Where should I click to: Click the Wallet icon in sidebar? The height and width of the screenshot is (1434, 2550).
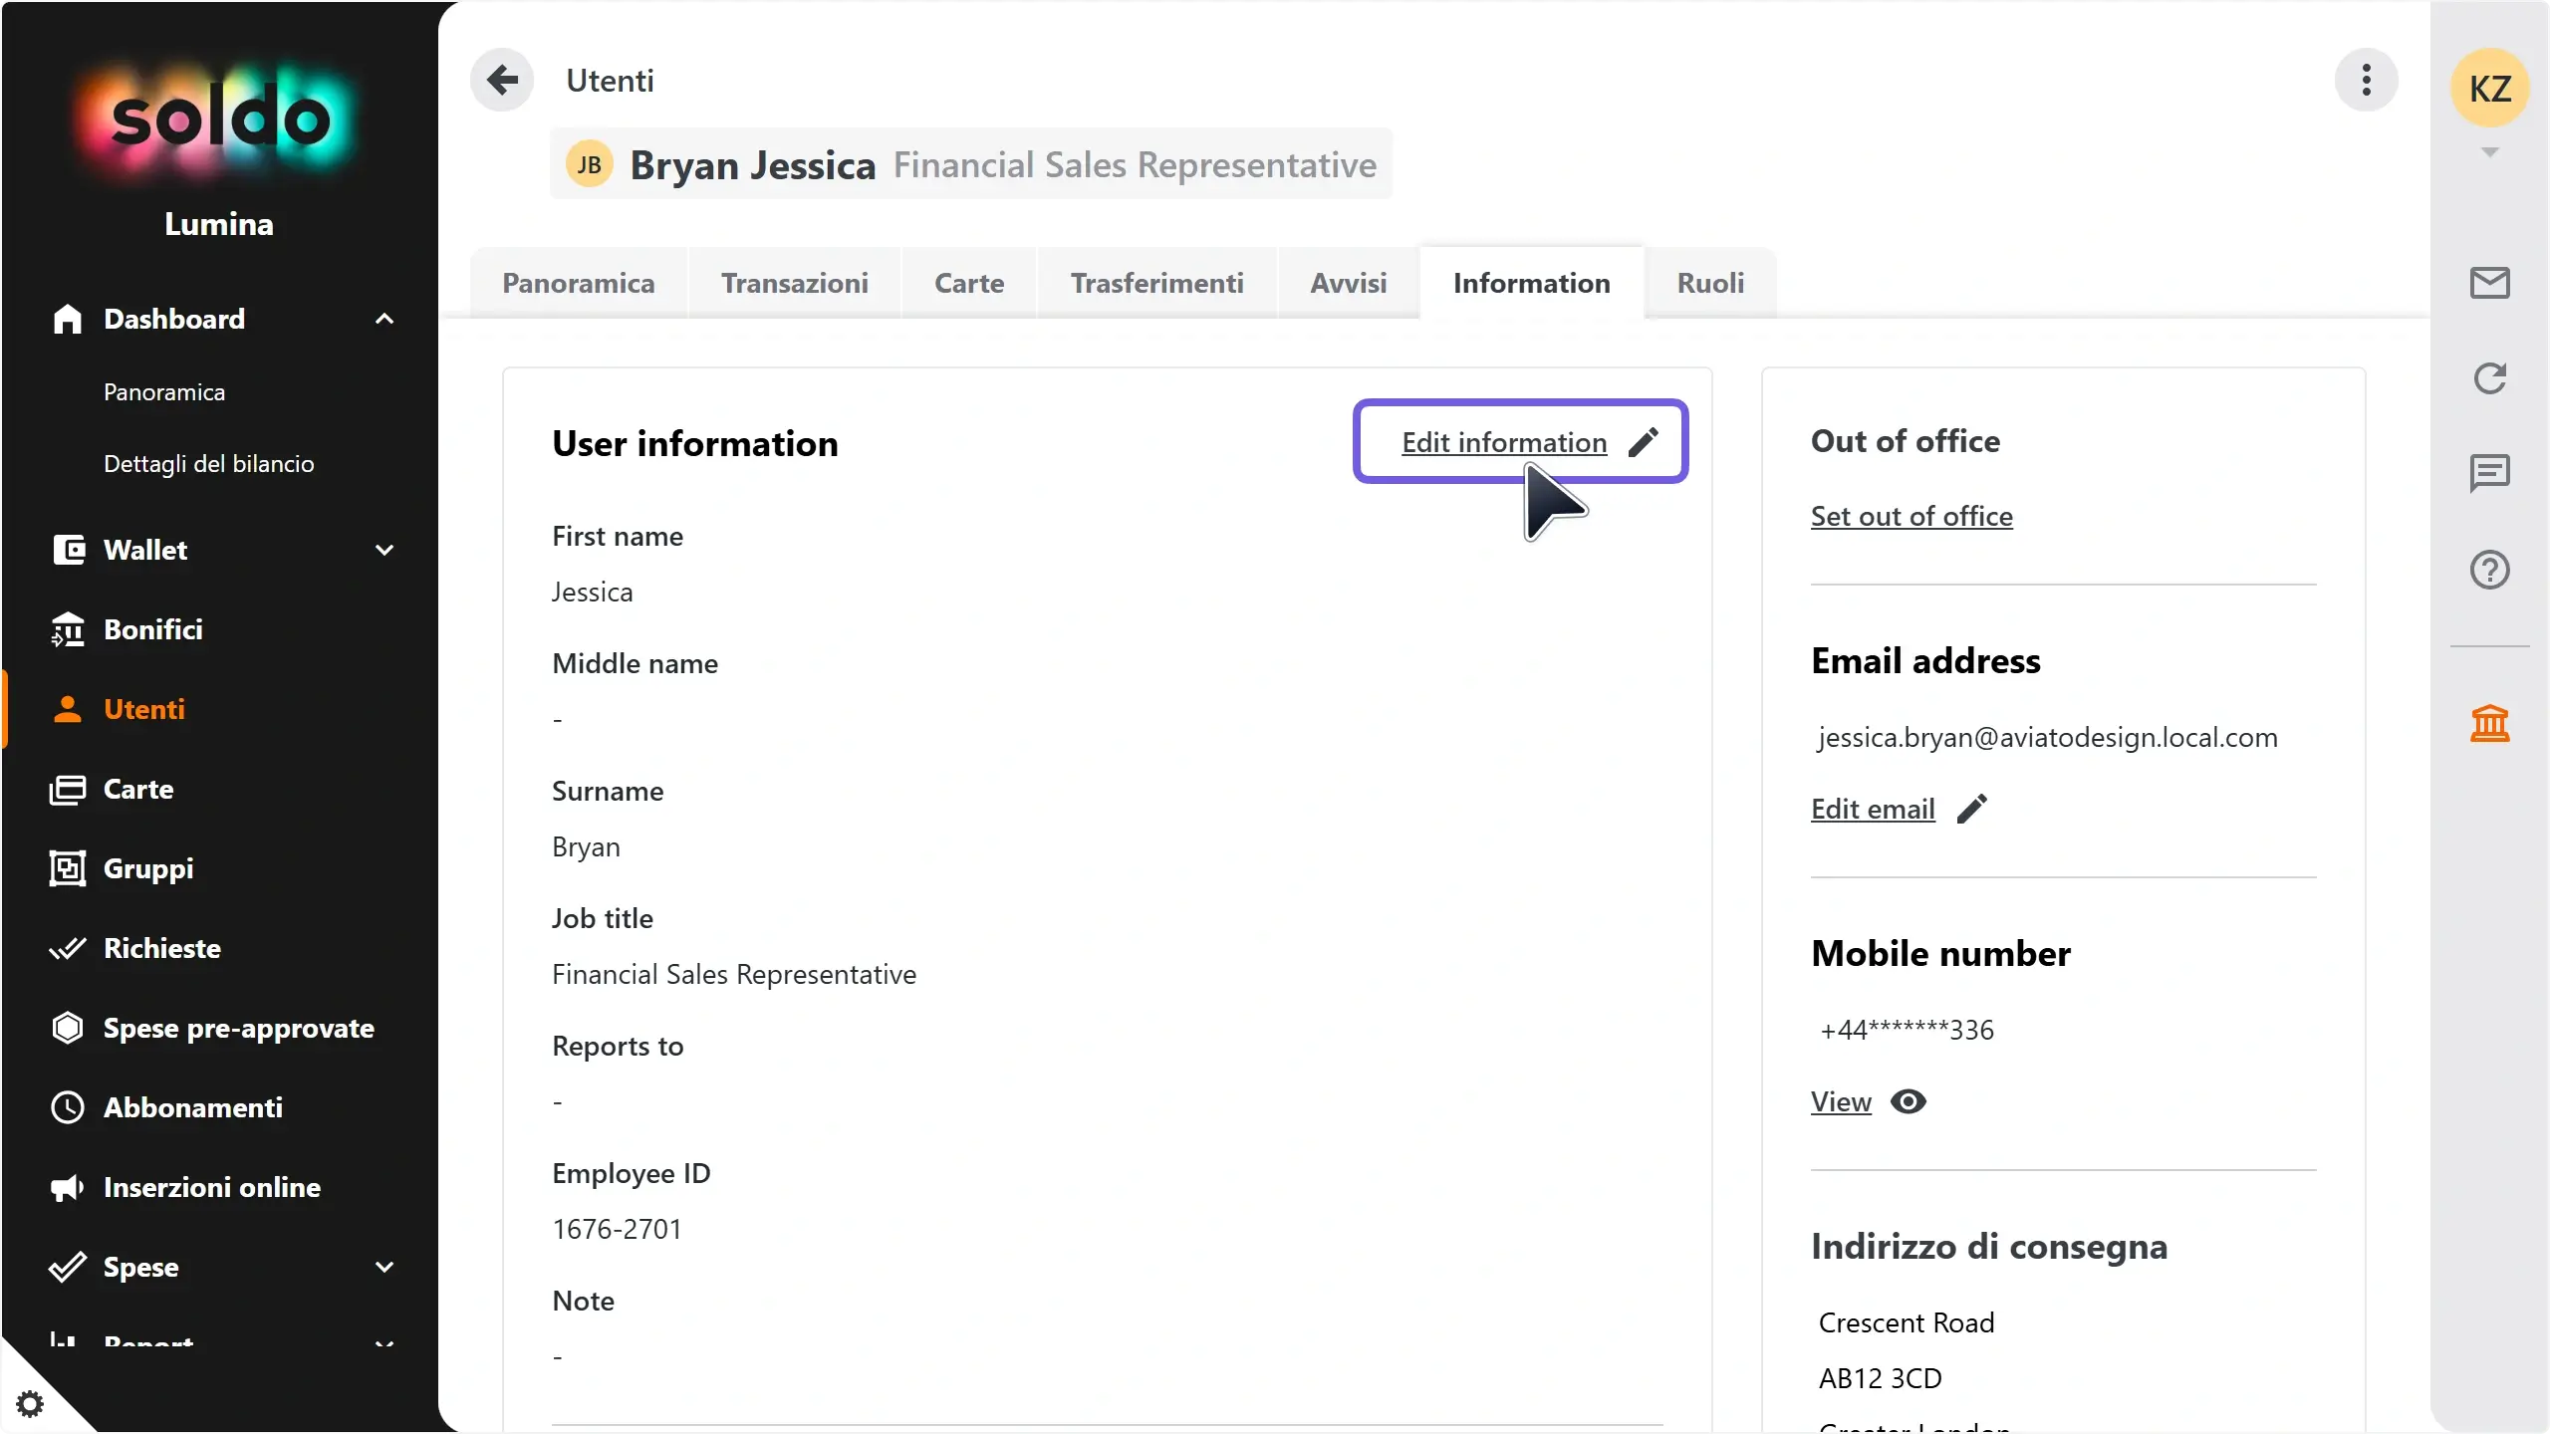pos(67,550)
